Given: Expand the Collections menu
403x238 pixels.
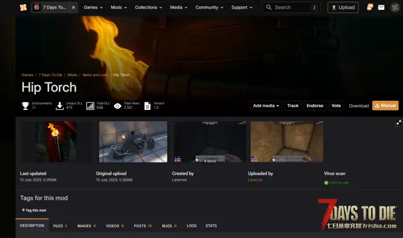Looking at the screenshot, I should tap(149, 7).
